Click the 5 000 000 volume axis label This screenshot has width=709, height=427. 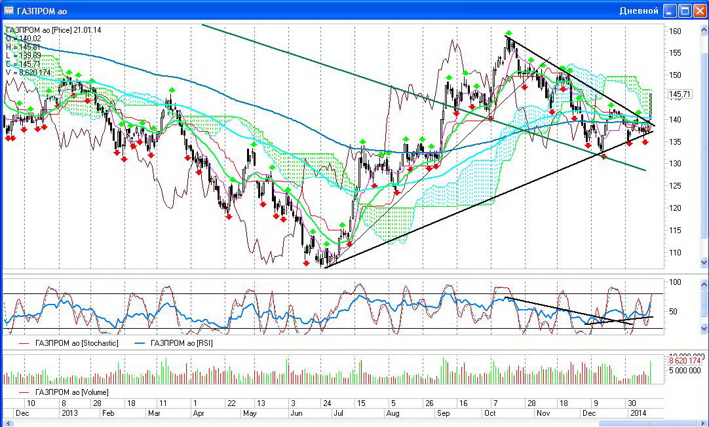(x=685, y=371)
